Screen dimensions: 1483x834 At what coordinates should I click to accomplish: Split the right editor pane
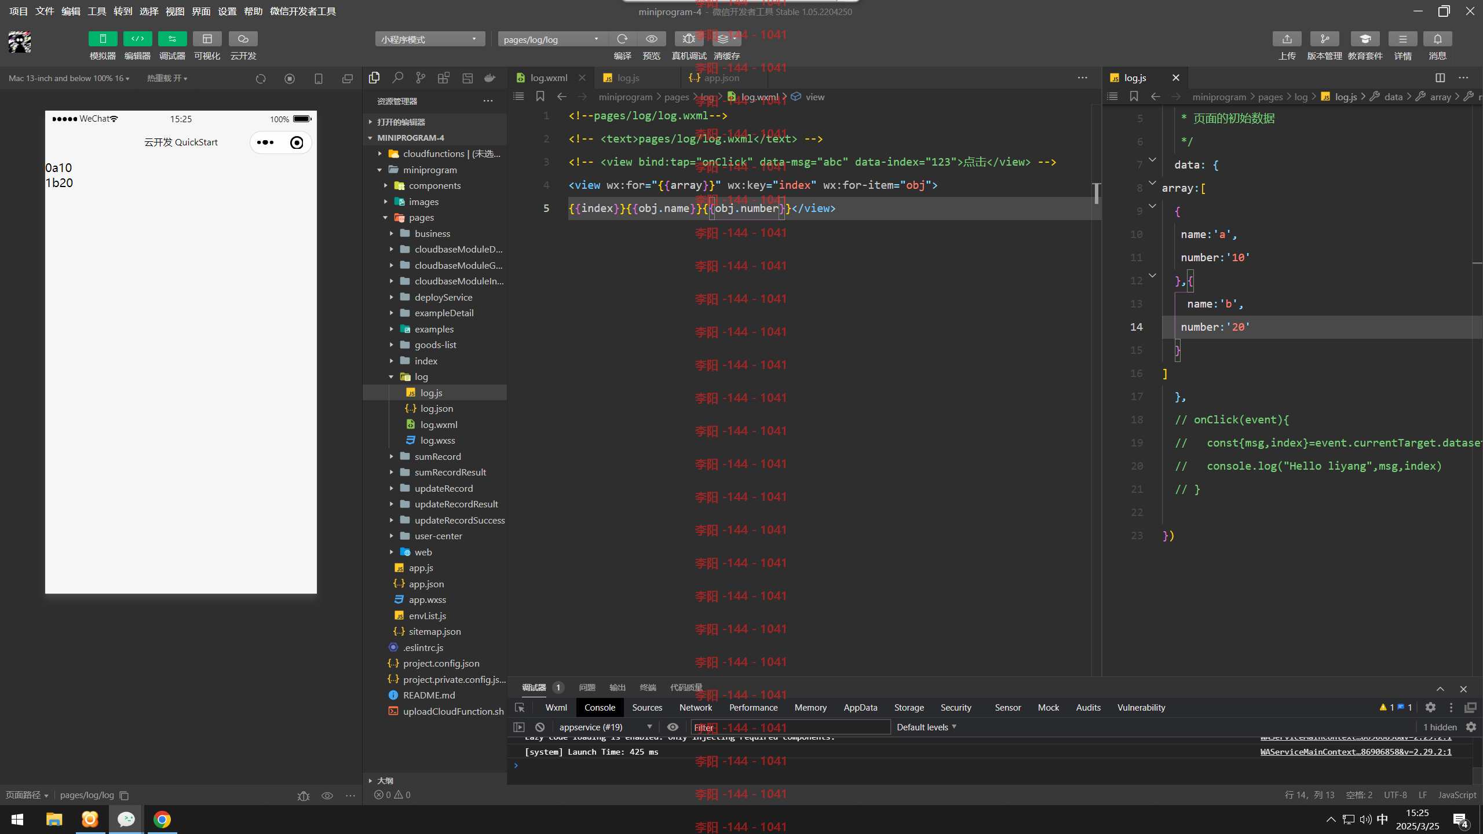point(1440,78)
